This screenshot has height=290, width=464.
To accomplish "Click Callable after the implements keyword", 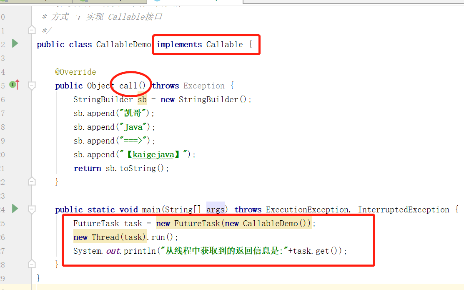I will click(224, 44).
